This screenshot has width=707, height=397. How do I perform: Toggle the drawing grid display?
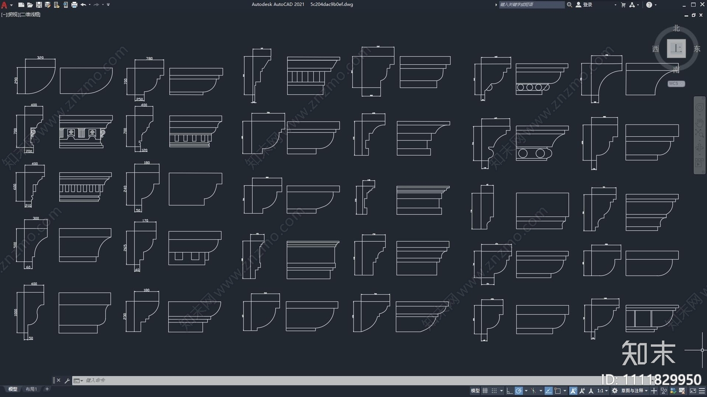(x=485, y=391)
